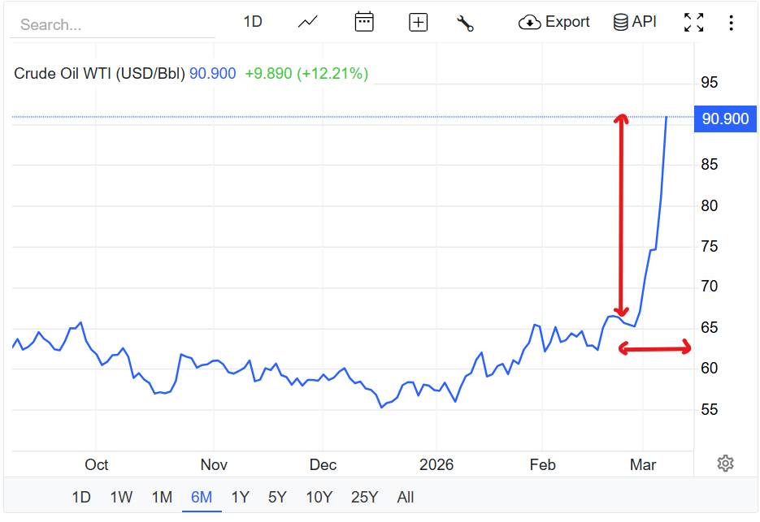This screenshot has width=760, height=522.
Task: Open the API database button
Action: click(x=635, y=22)
